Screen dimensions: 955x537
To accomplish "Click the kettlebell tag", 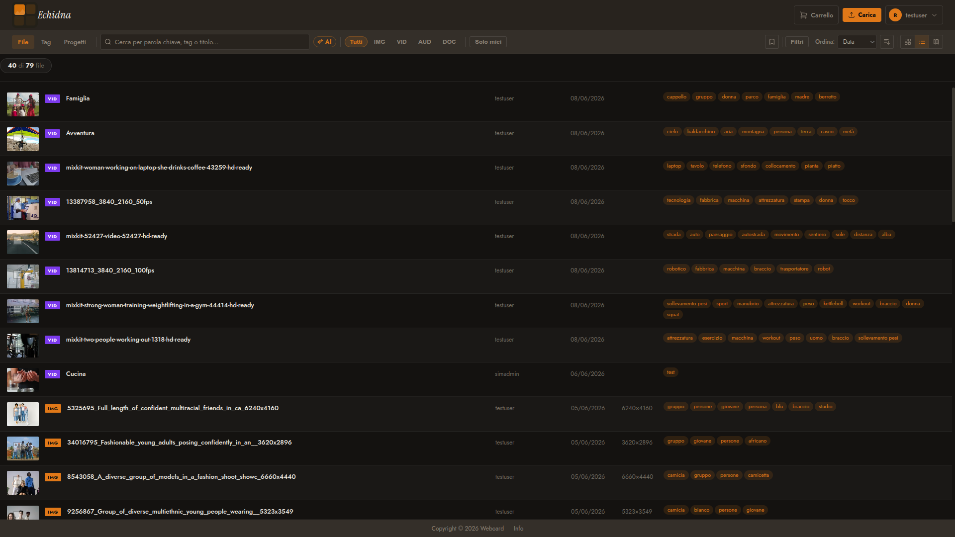I will 833,304.
